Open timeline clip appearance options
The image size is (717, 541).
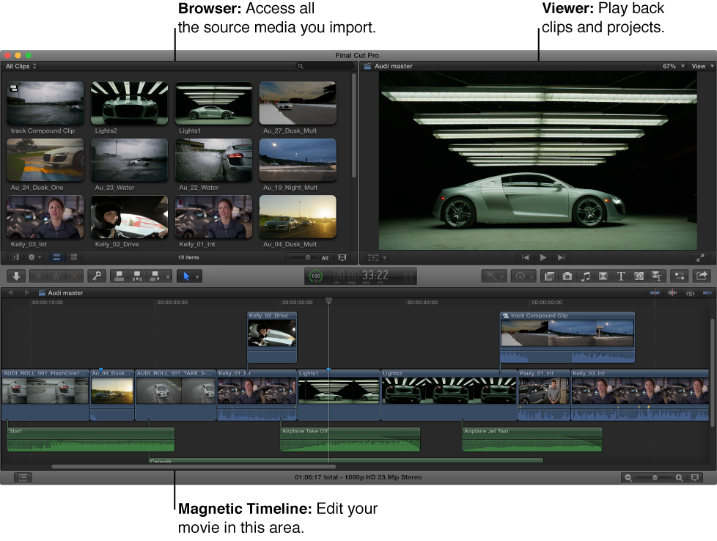694,478
